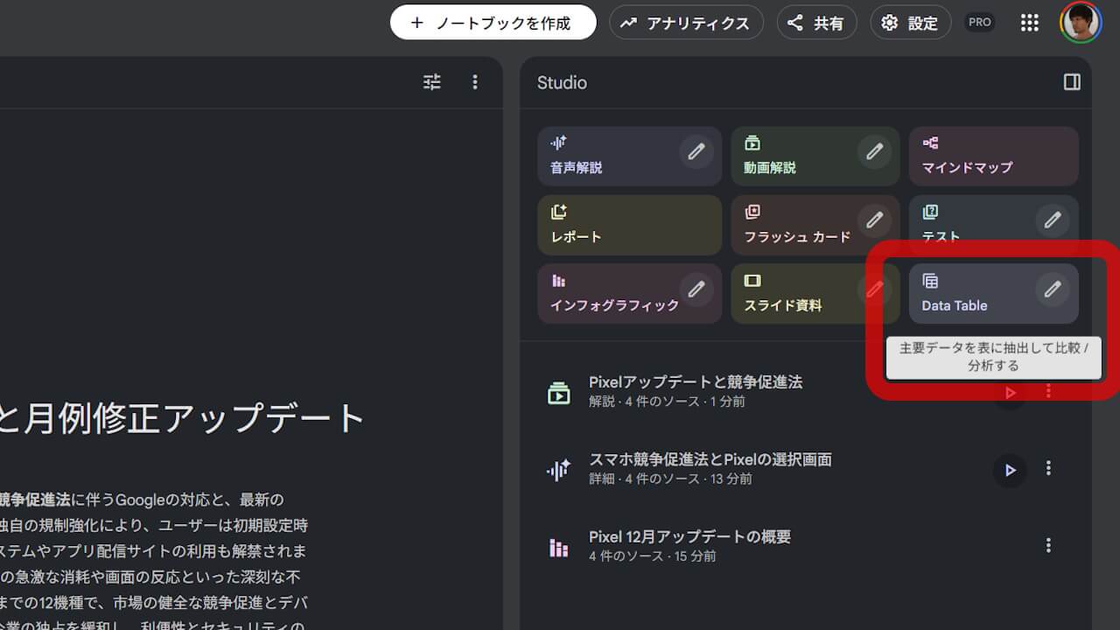The height and width of the screenshot is (630, 1120).
Task: Create a new notebook with ノートブックを作成
Action: point(493,22)
